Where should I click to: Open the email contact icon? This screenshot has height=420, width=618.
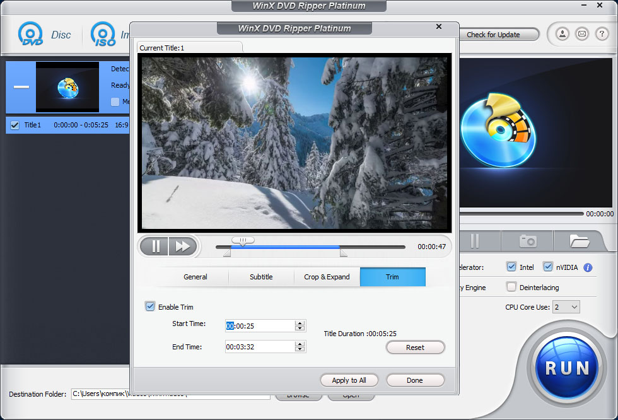[x=582, y=34]
